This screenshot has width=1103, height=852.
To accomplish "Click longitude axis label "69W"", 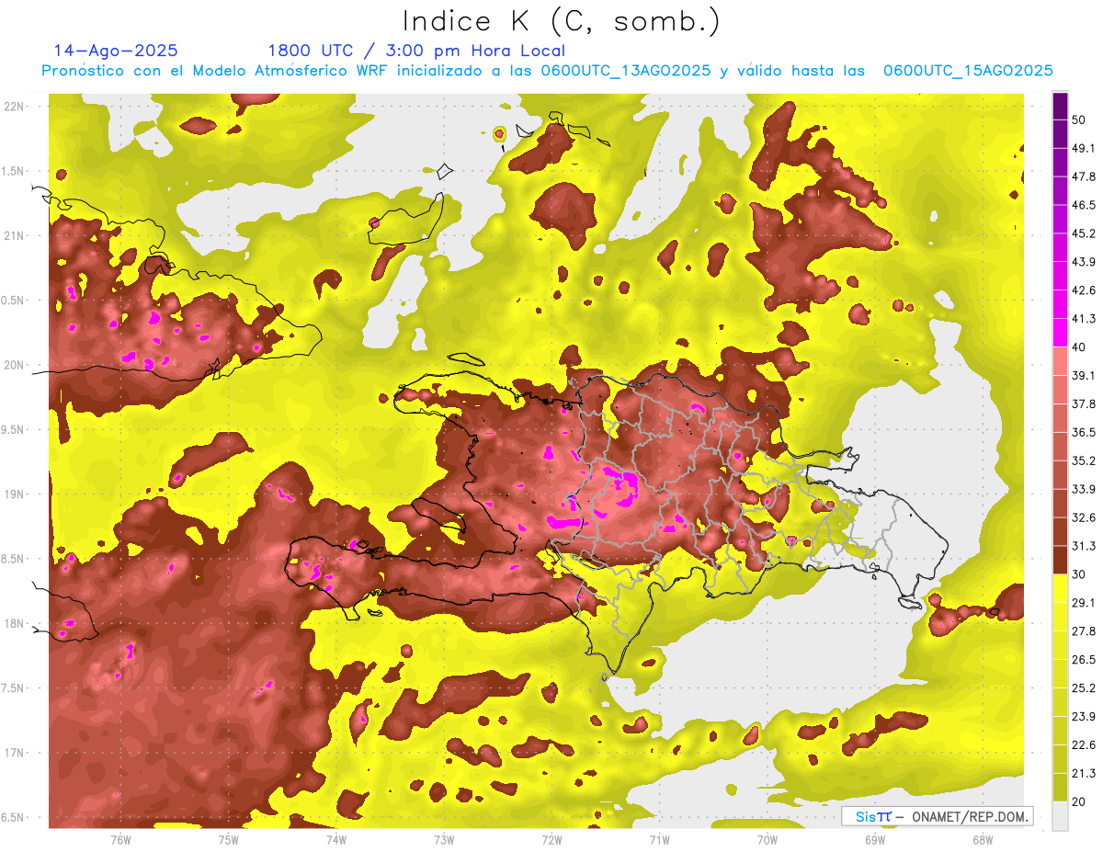I will coord(874,840).
